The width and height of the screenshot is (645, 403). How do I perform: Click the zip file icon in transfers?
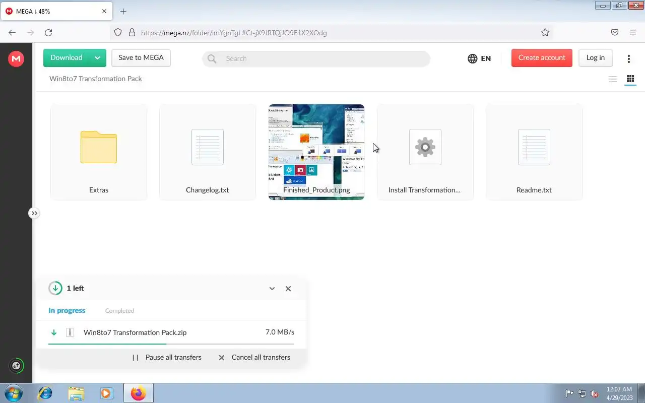coord(70,332)
